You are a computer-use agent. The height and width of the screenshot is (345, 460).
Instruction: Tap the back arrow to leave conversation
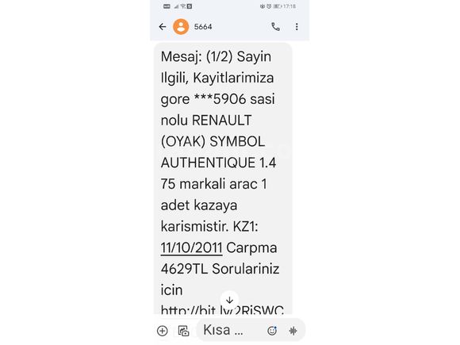click(163, 27)
